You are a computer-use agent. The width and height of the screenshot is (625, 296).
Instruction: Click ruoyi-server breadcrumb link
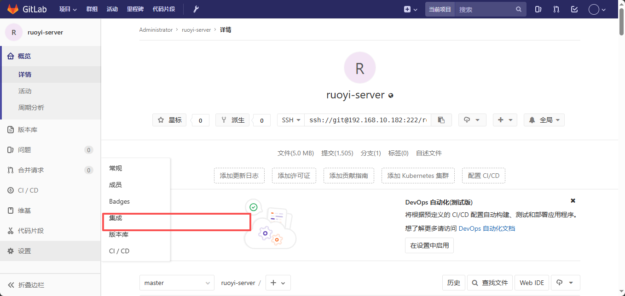pos(196,30)
